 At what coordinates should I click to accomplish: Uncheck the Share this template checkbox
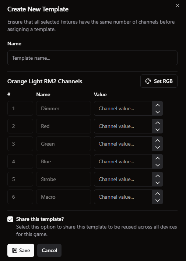pos(10,219)
